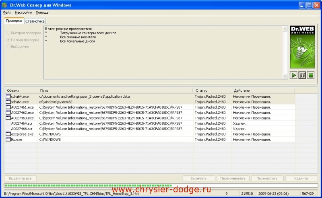Viewport: 322px width, 198px height.
Task: Pause the scan with the pause button
Action: point(302,75)
